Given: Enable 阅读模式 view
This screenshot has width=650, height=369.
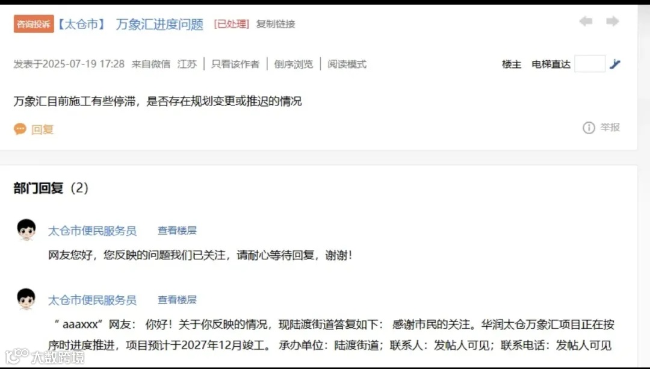Looking at the screenshot, I should tap(347, 64).
